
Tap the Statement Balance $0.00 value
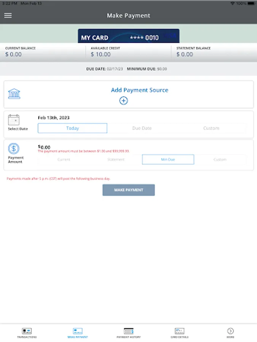pyautogui.click(x=185, y=54)
